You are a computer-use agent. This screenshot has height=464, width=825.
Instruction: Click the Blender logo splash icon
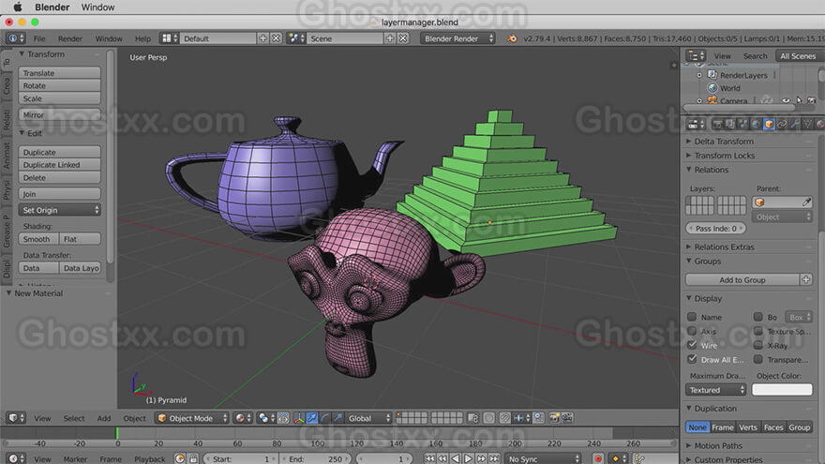[x=512, y=38]
